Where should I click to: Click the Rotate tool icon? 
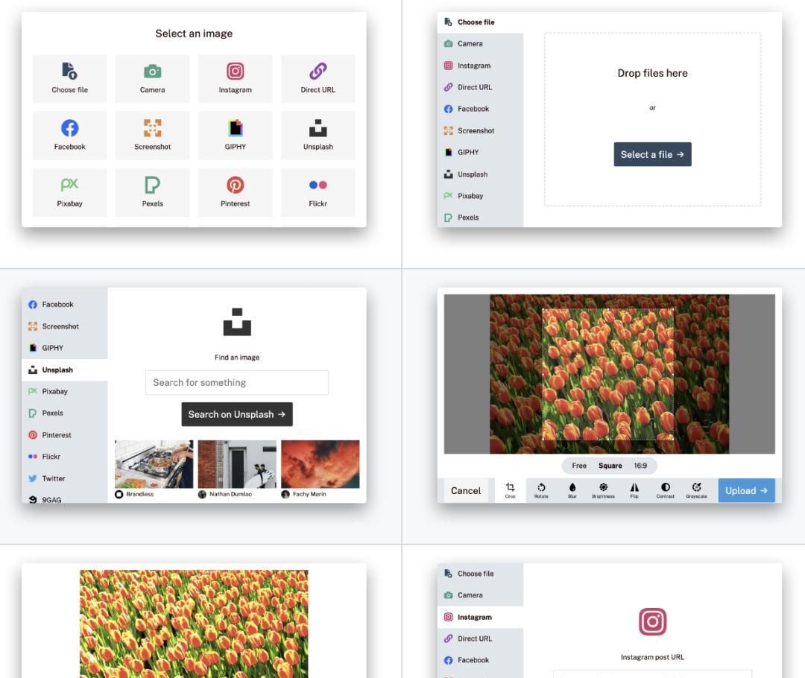pyautogui.click(x=541, y=490)
